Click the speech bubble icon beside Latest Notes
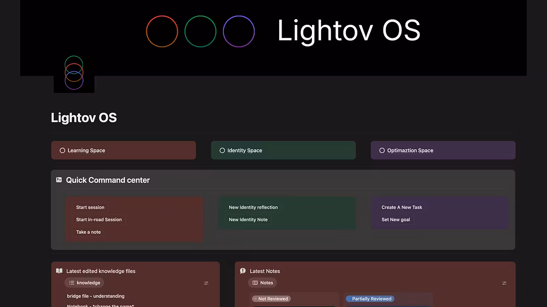This screenshot has width=547, height=307. pyautogui.click(x=243, y=271)
